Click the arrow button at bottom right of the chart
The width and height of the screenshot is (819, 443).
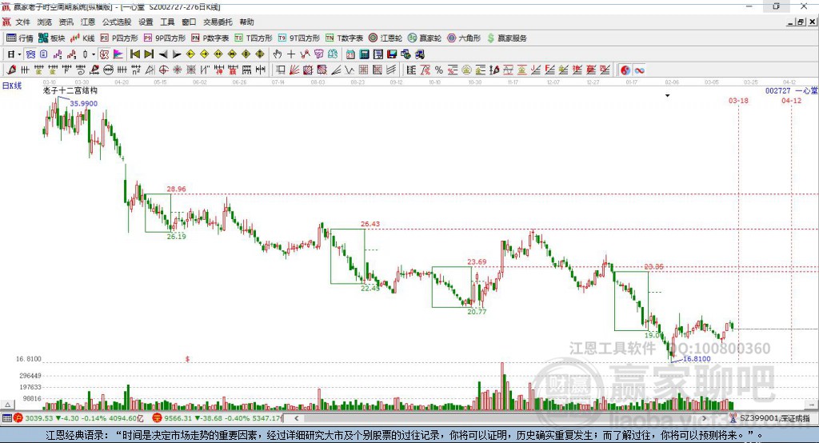point(811,404)
